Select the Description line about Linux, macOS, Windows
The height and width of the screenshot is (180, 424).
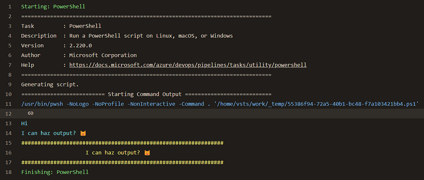coord(127,36)
